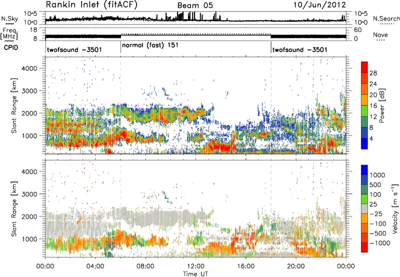Click the '20:00' time axis tick label
Viewport: 400px width, 277px height.
click(295, 266)
